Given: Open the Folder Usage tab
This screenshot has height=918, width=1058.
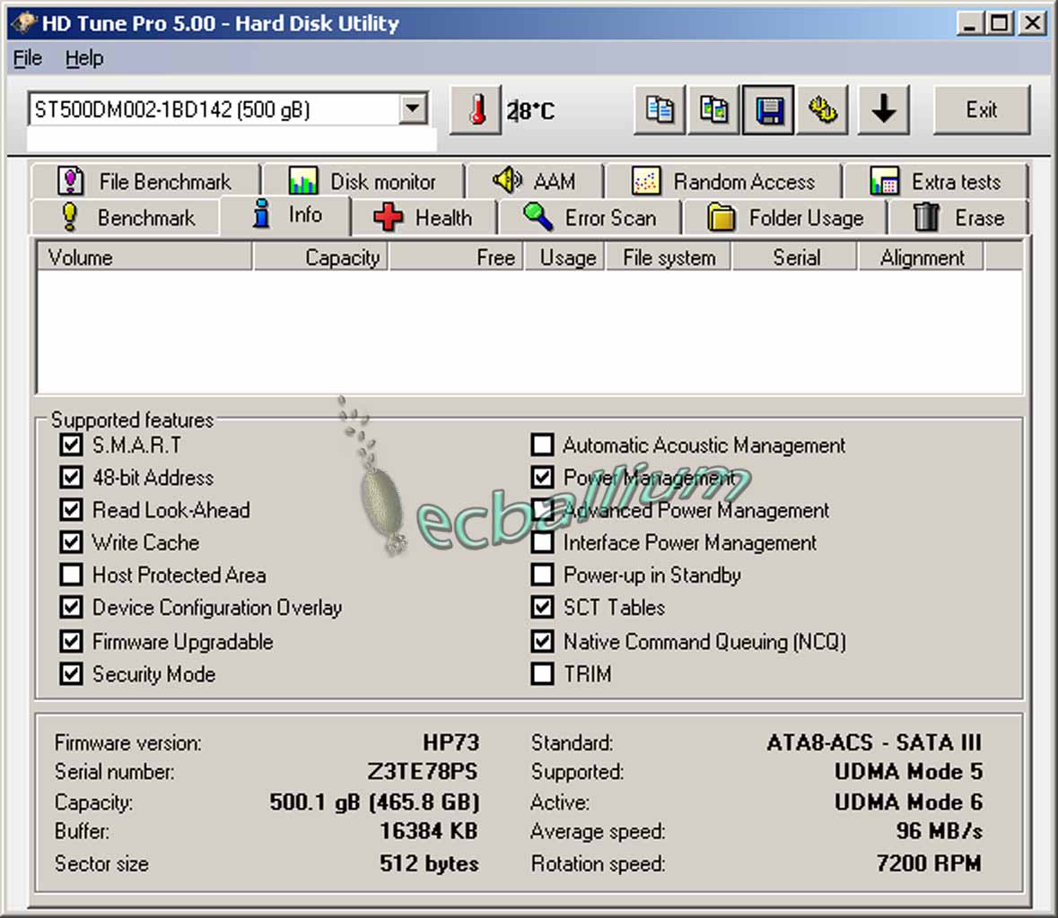Looking at the screenshot, I should pyautogui.click(x=785, y=218).
